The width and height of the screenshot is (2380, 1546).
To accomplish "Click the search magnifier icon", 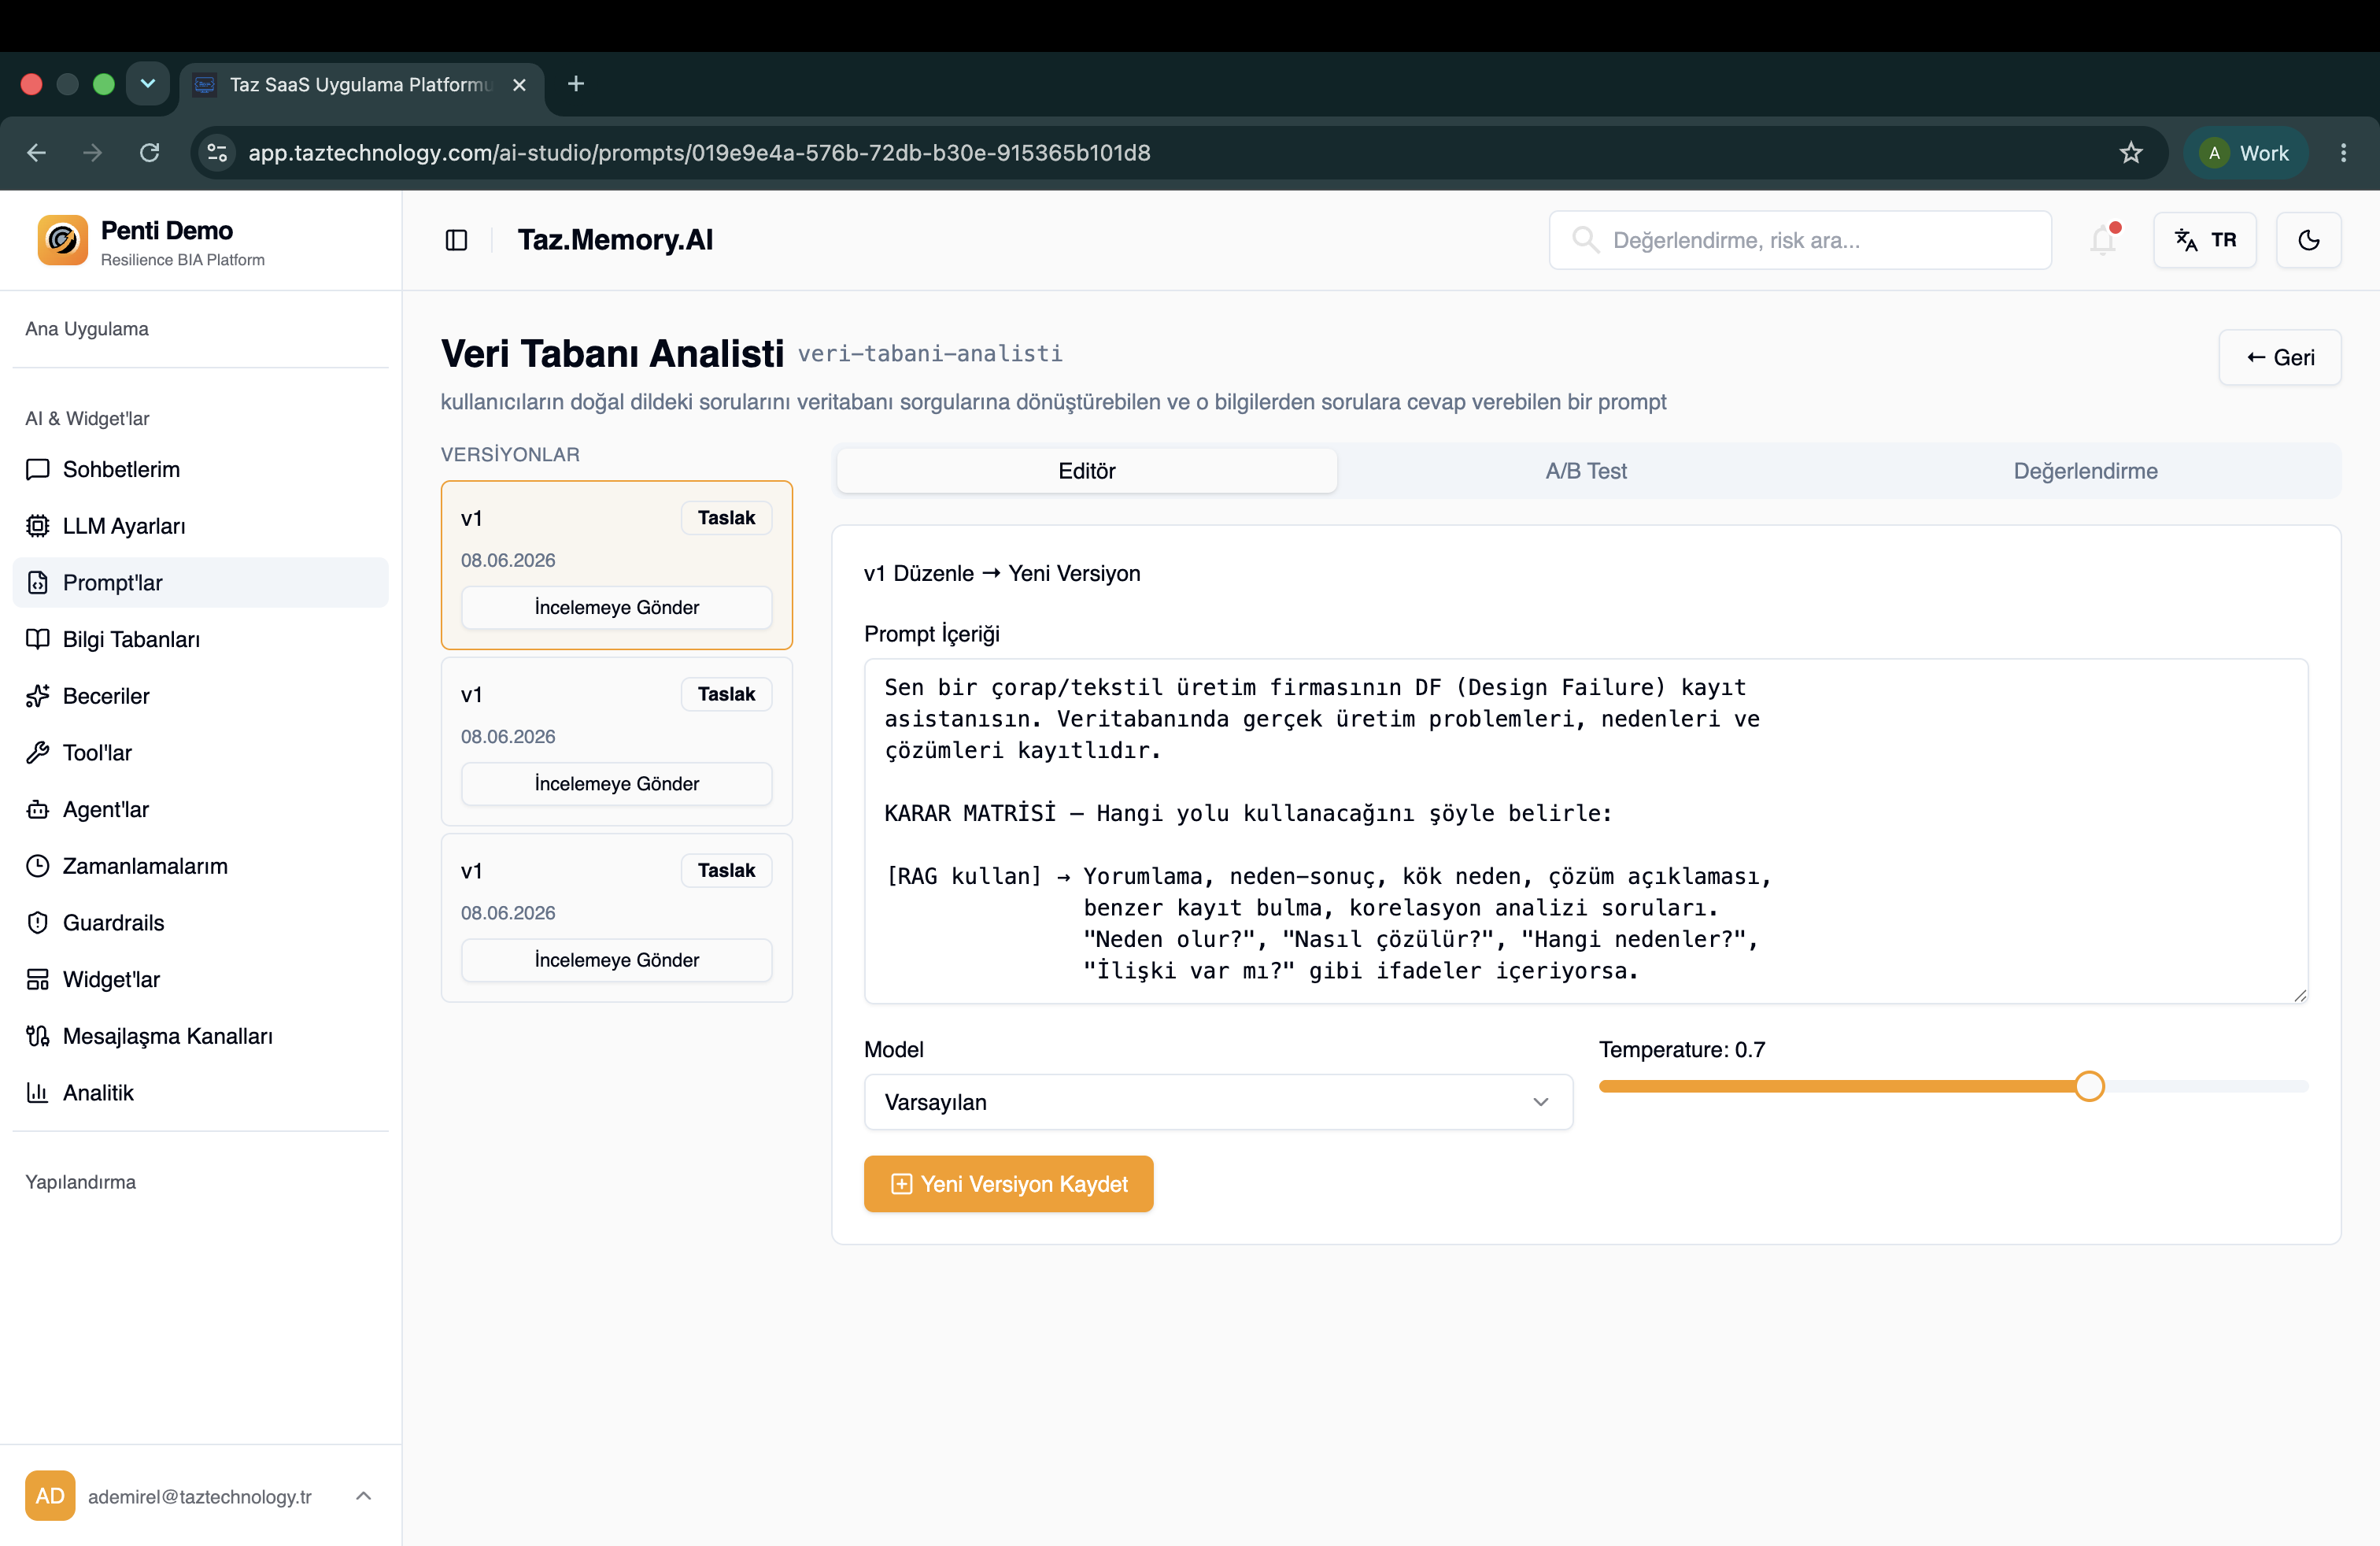I will (x=1585, y=240).
